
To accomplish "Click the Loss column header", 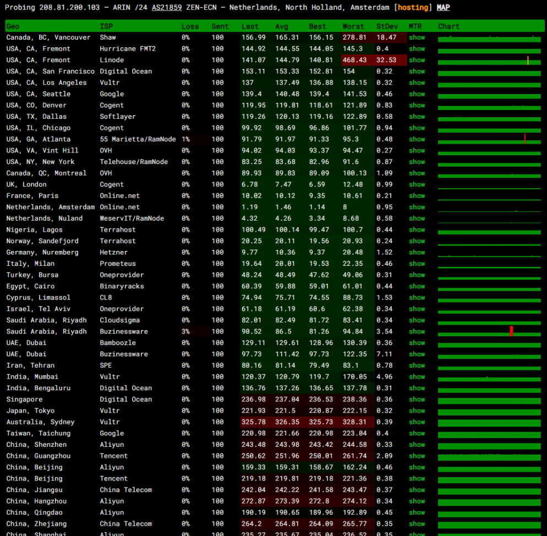I will (190, 26).
